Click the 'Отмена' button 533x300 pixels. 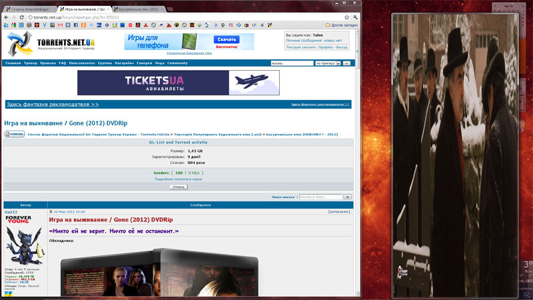[179, 187]
